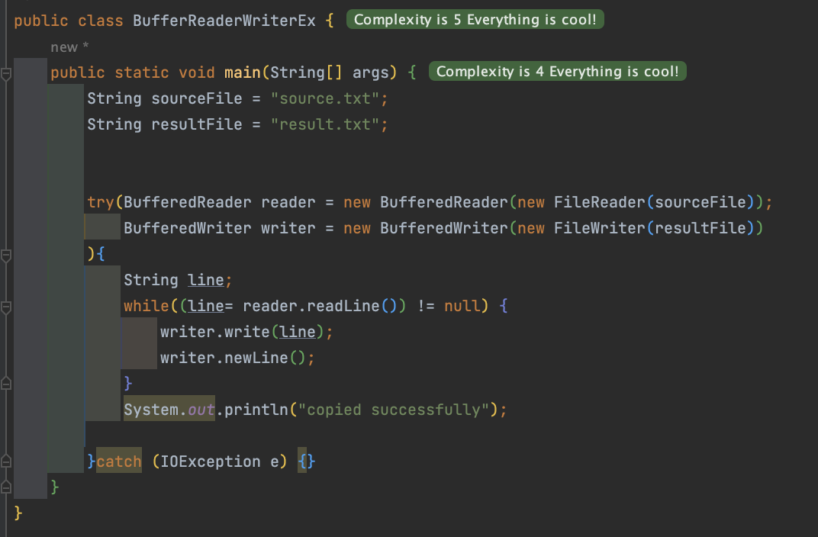Click the "source.txt" string literal

tap(325, 98)
